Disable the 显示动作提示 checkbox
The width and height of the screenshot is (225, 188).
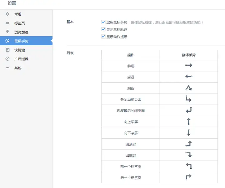tap(103, 37)
